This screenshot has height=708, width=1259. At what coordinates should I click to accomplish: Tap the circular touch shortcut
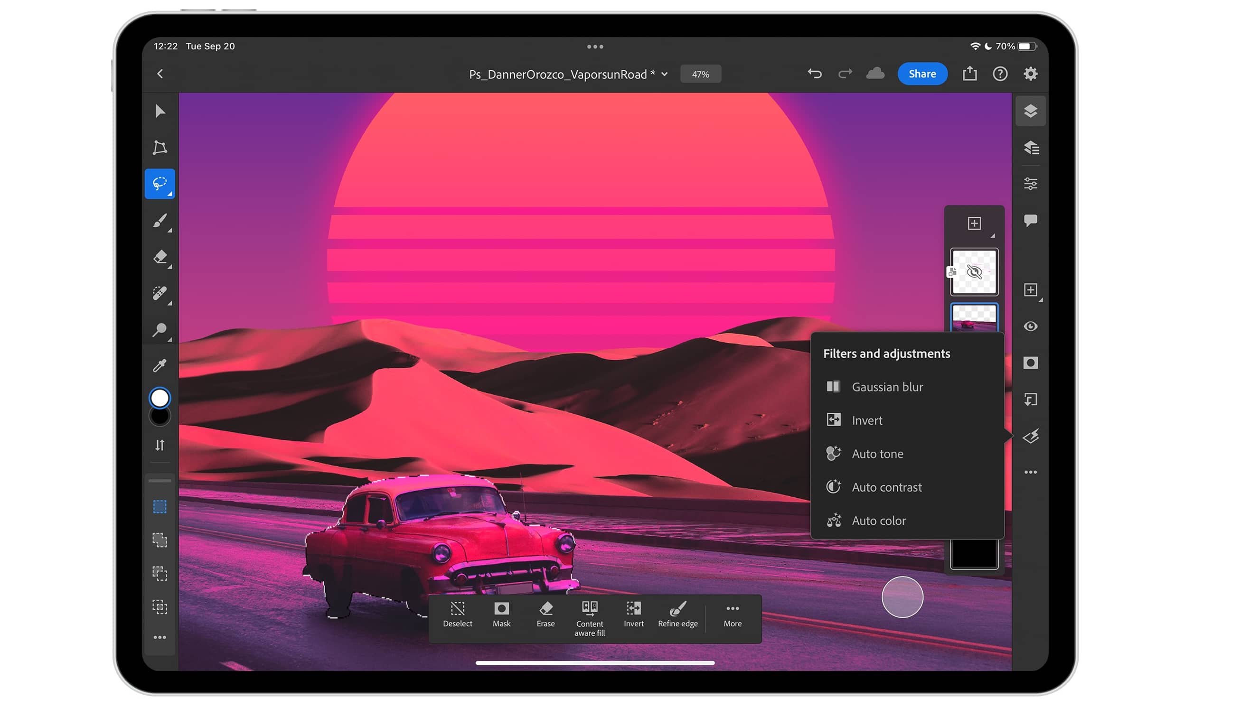tap(902, 597)
